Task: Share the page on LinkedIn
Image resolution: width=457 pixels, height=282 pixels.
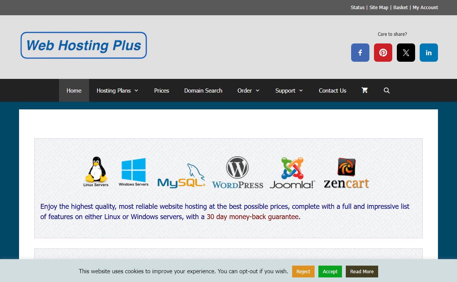Action: 429,53
